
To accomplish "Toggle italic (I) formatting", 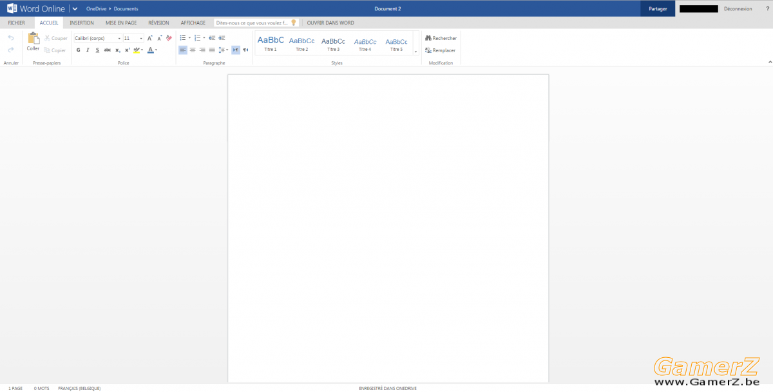I will [88, 50].
